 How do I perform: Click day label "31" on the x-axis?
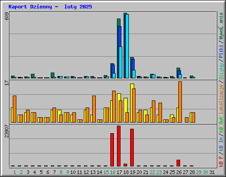click(212, 172)
